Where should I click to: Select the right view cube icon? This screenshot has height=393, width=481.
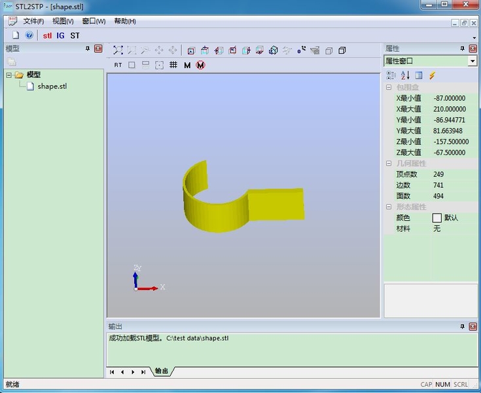point(246,50)
